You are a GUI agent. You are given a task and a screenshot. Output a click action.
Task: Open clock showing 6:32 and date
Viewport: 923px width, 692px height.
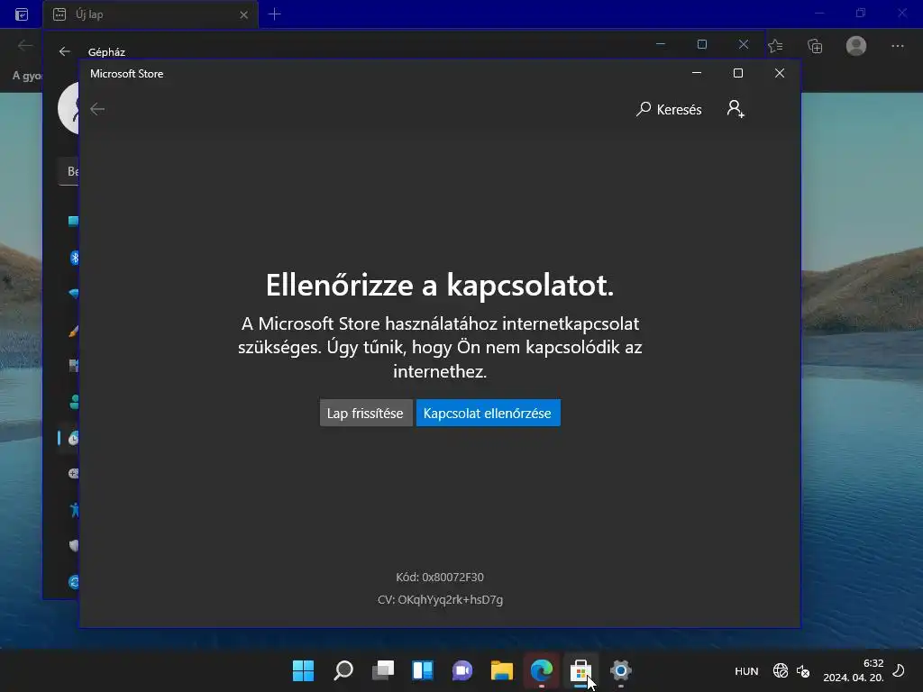click(x=854, y=670)
